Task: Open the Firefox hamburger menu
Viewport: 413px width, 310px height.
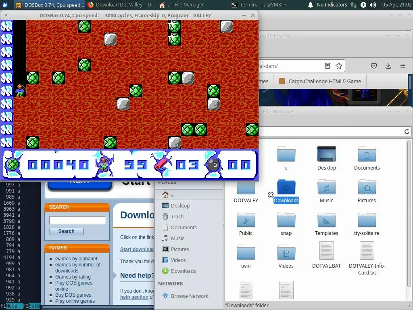Action: pyautogui.click(x=403, y=66)
